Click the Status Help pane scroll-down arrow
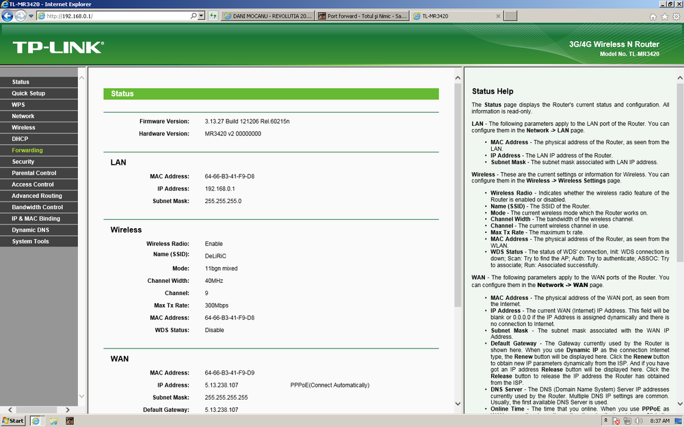 click(680, 404)
